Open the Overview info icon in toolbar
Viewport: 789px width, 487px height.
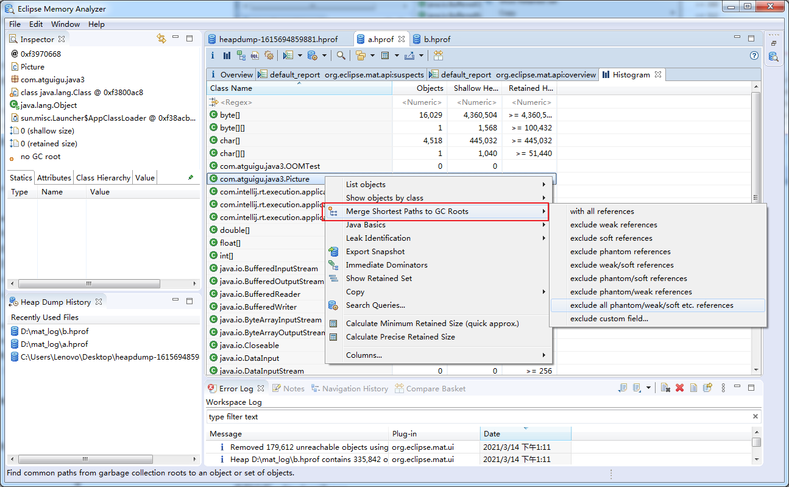[x=213, y=55]
